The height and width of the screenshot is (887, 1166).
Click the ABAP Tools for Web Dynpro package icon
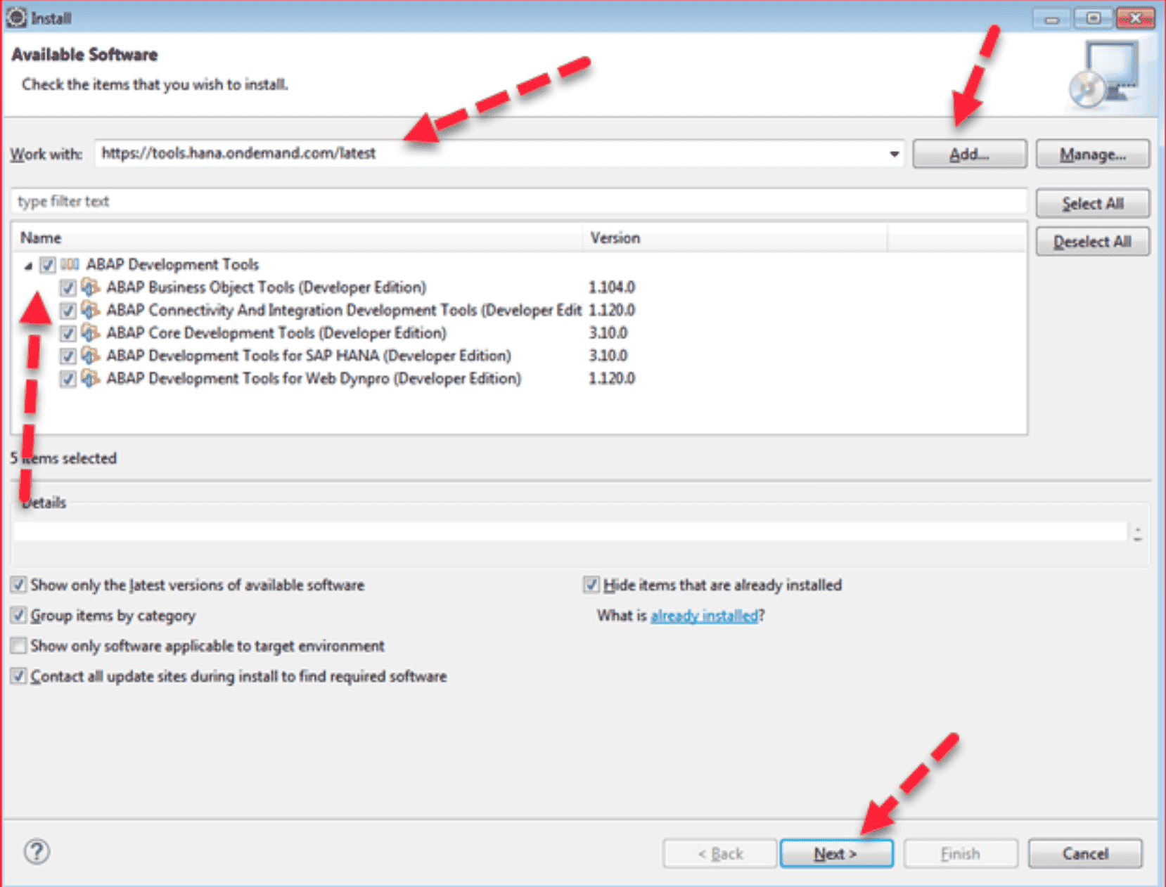[x=90, y=379]
